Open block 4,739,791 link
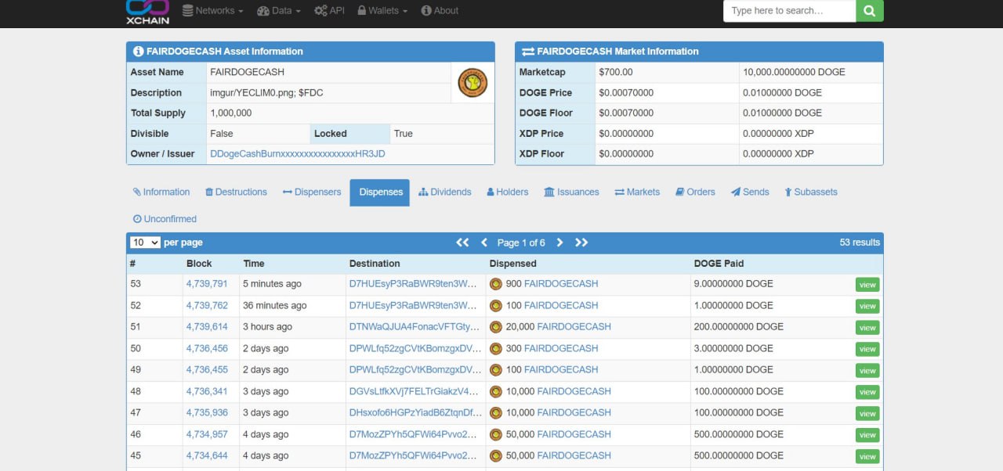 tap(207, 284)
